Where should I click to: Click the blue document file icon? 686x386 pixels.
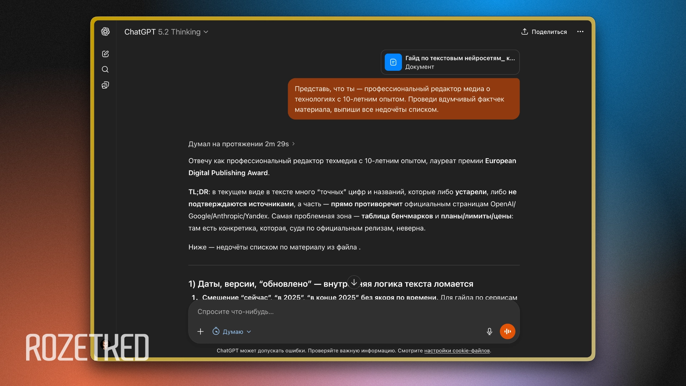393,62
